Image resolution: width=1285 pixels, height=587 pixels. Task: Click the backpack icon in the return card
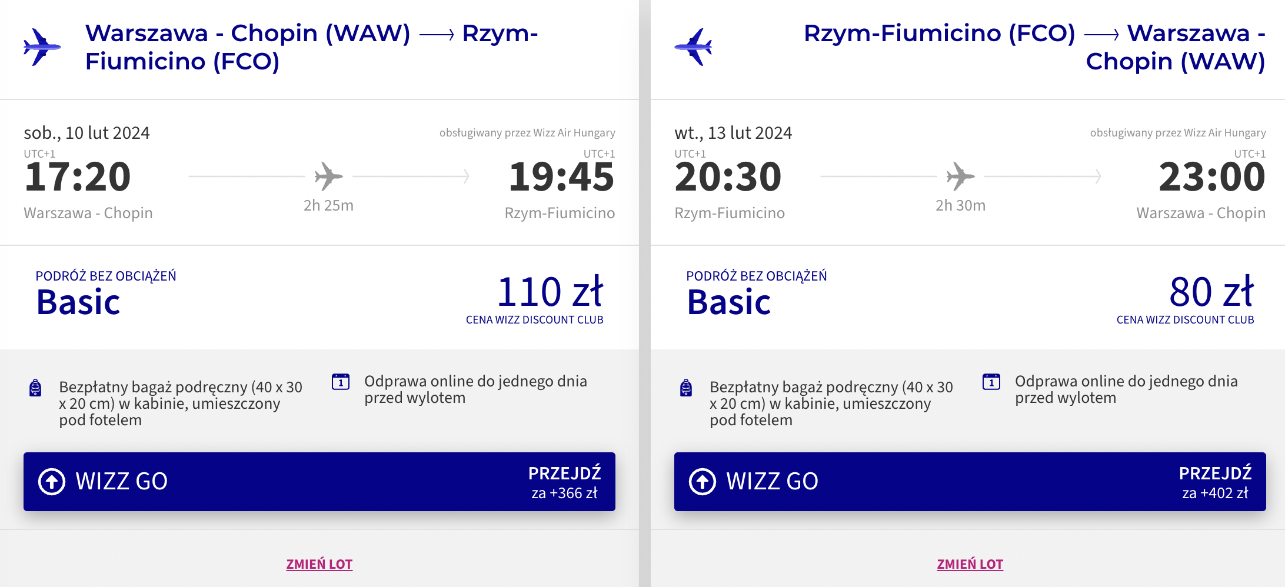point(686,388)
